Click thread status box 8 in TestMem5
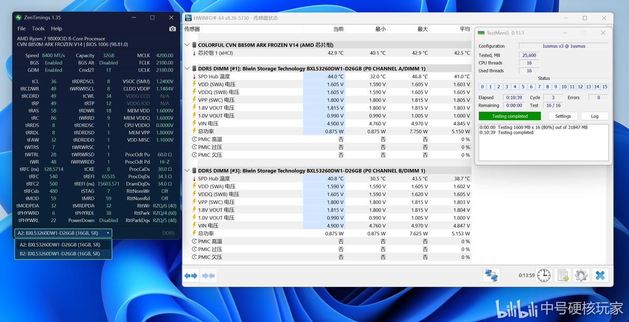Screen dimensions: 629x322 coord(548,87)
